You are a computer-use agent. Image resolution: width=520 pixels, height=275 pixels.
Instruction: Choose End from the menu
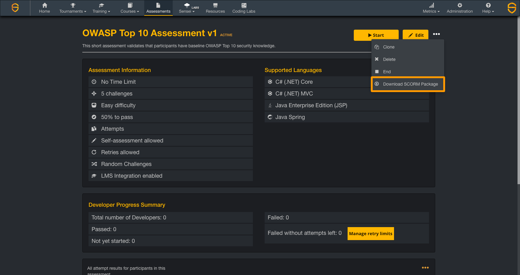coord(408,72)
